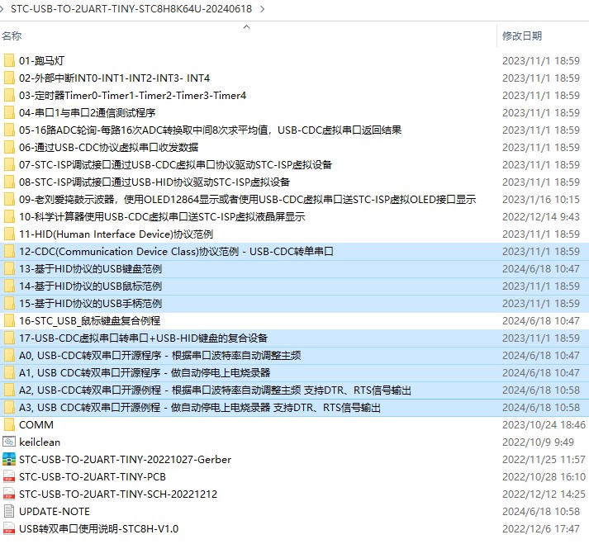This screenshot has height=544, width=589.
Task: Click the date 2022/12/14 9:43
Action: click(x=541, y=216)
